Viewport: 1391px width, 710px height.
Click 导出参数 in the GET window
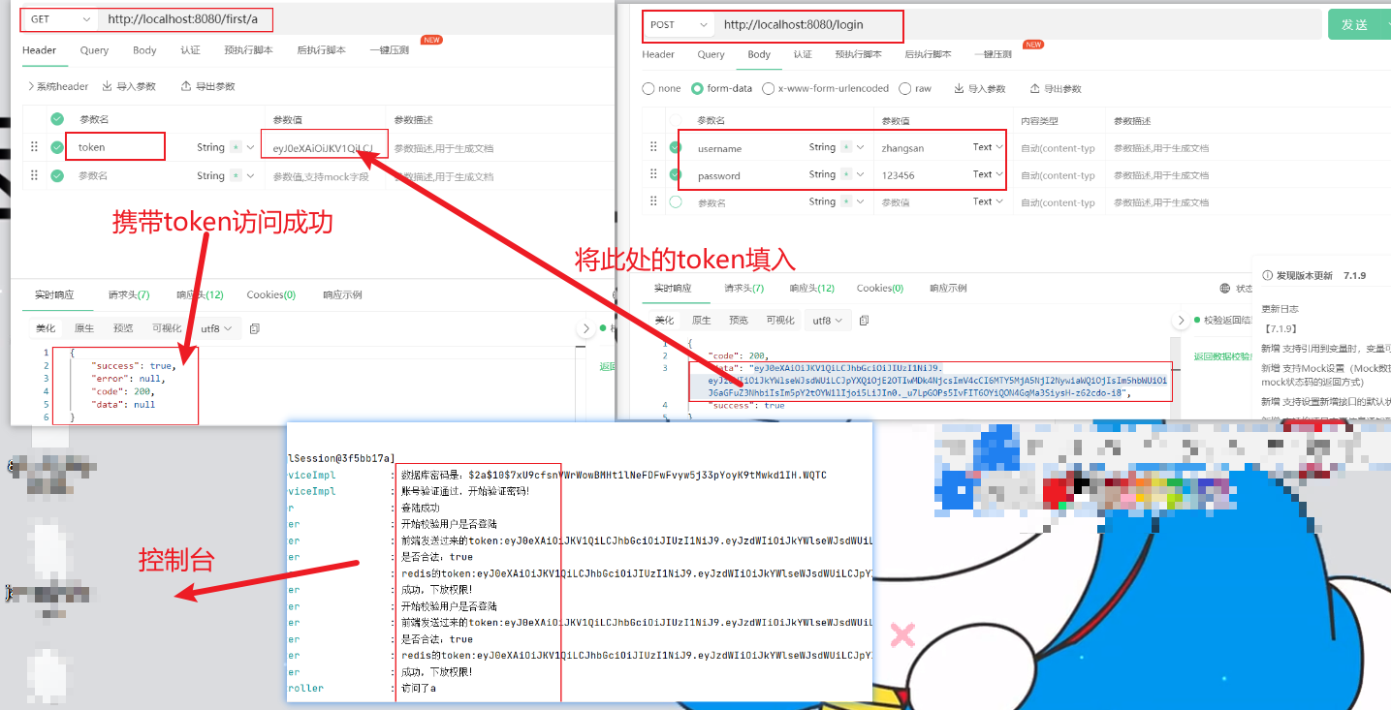208,86
